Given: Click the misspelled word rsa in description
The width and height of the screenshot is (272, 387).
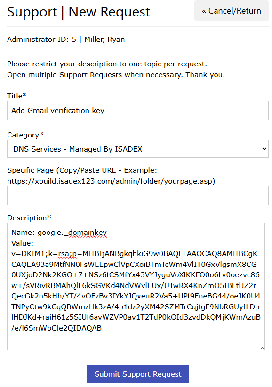Looking at the screenshot, I should [64, 254].
